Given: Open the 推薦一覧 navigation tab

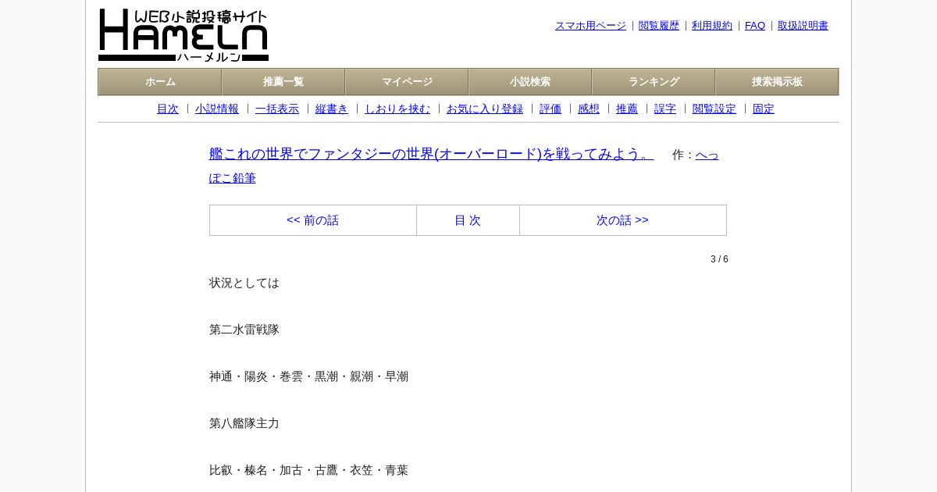Looking at the screenshot, I should 283,82.
